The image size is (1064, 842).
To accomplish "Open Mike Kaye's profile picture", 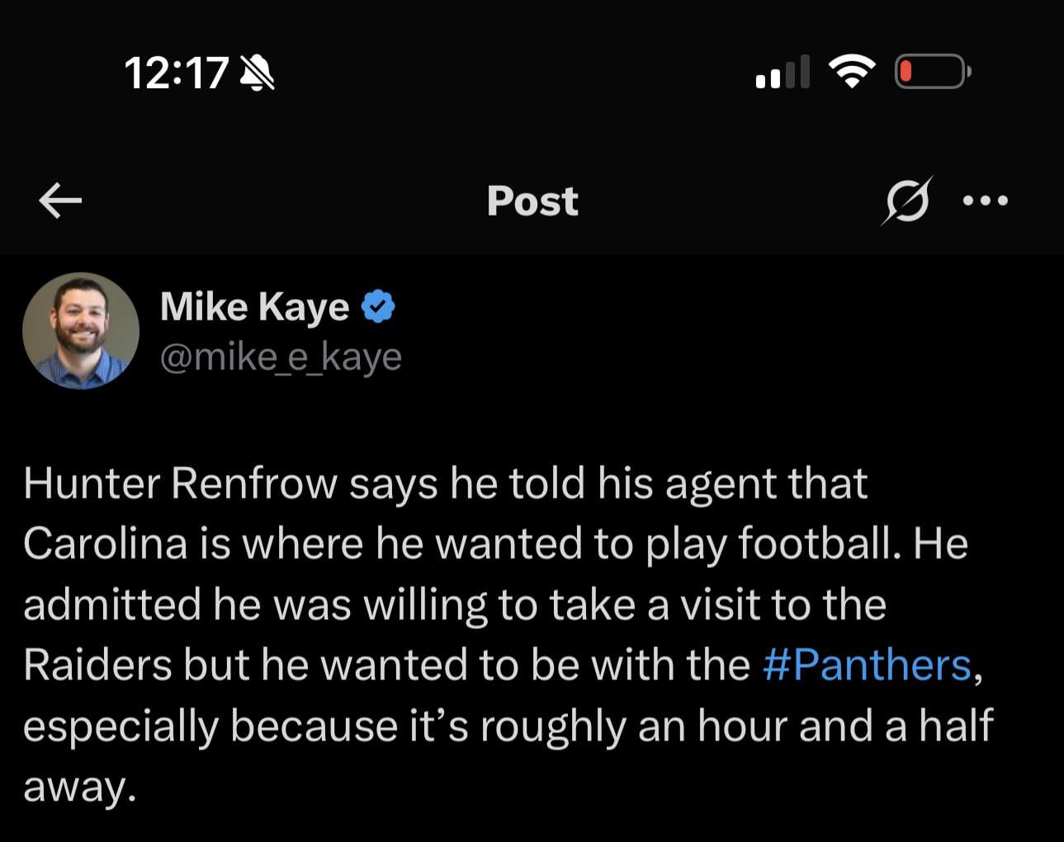I will pyautogui.click(x=81, y=329).
